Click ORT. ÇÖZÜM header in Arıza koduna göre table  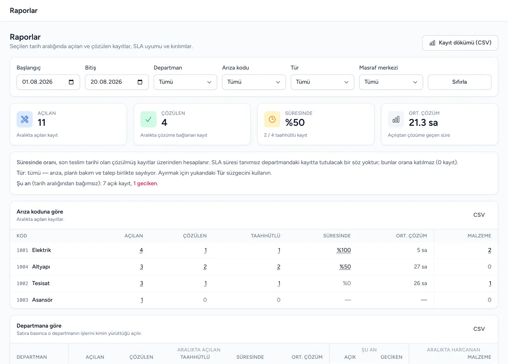tap(411, 236)
